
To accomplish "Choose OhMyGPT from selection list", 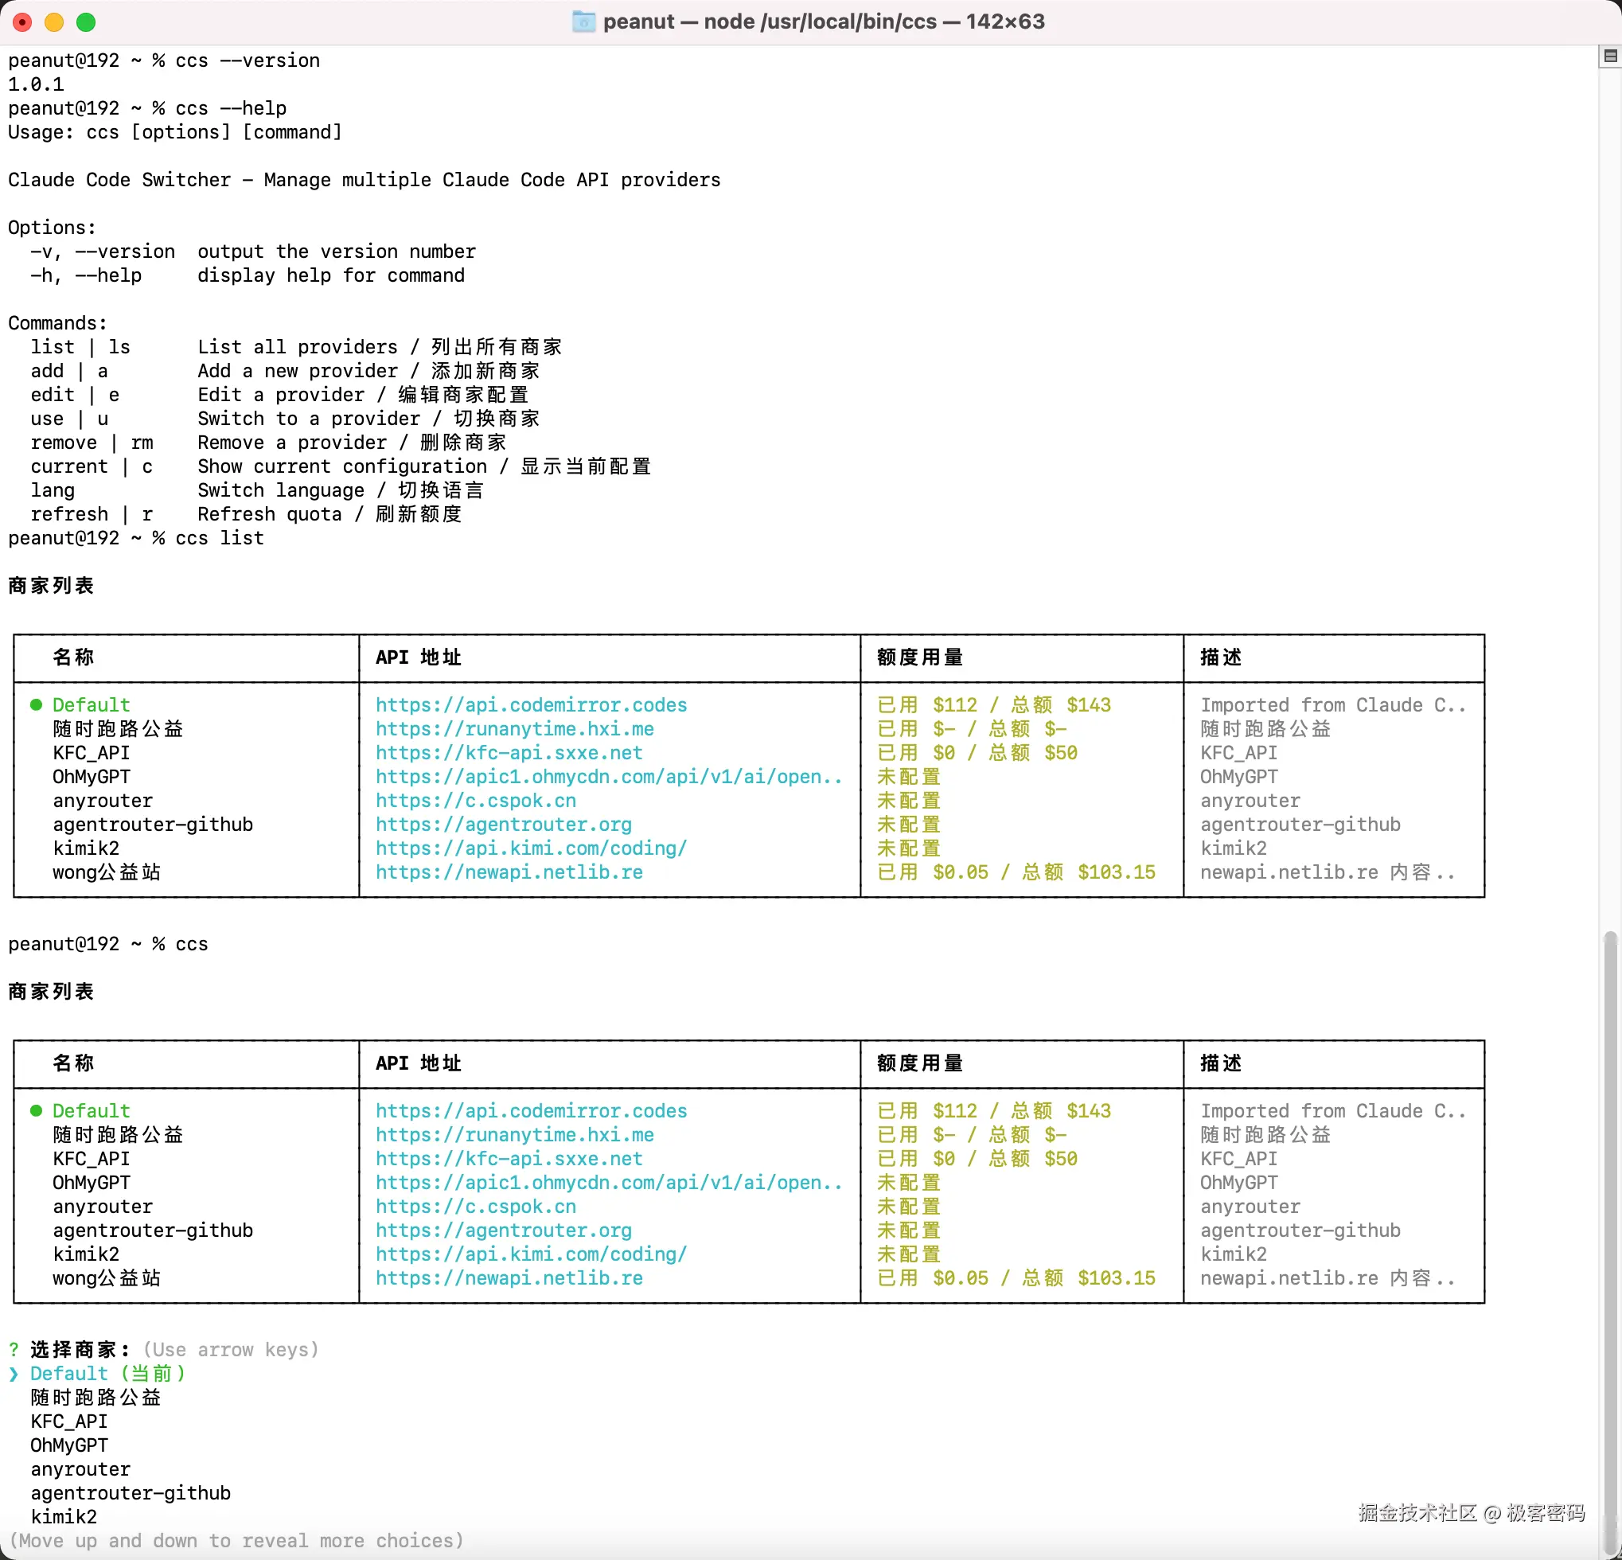I will point(68,1446).
